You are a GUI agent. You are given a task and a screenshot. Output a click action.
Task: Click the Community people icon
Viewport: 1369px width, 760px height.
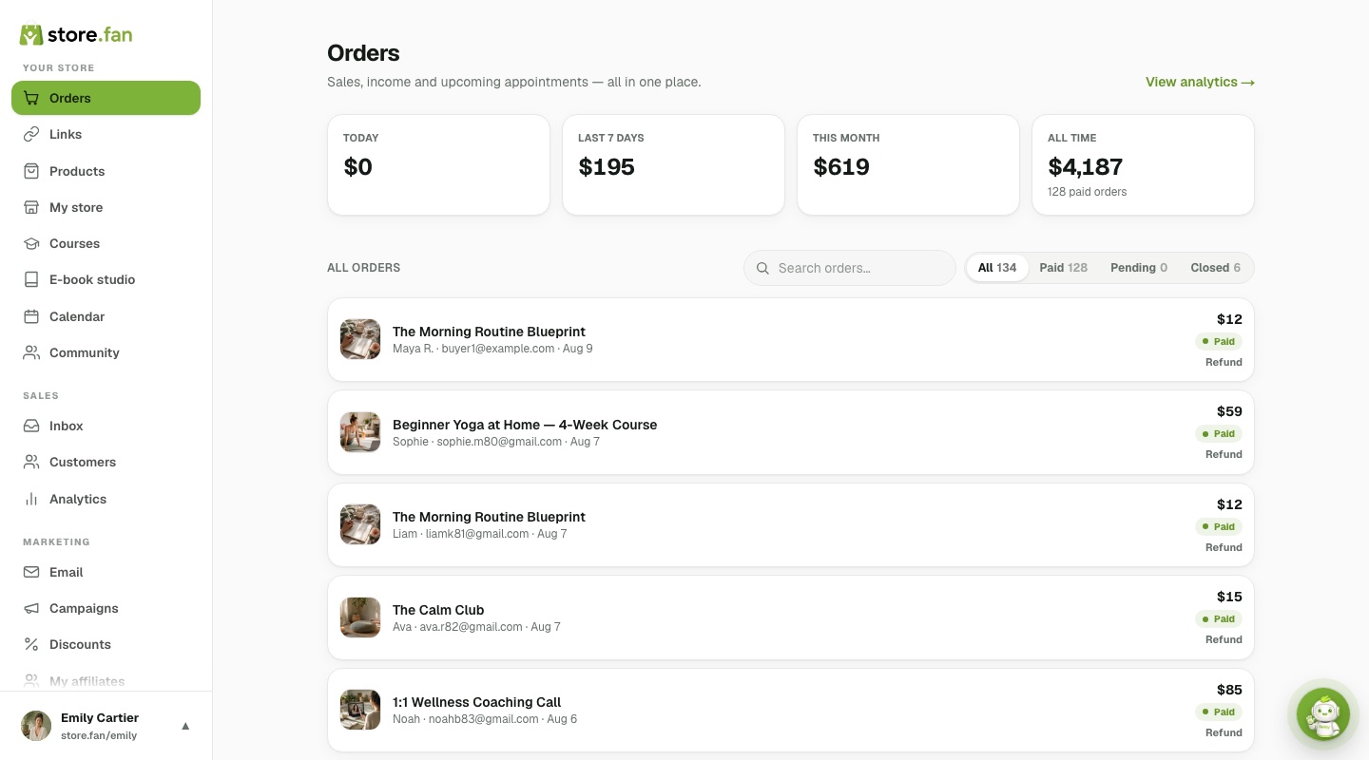(x=31, y=352)
